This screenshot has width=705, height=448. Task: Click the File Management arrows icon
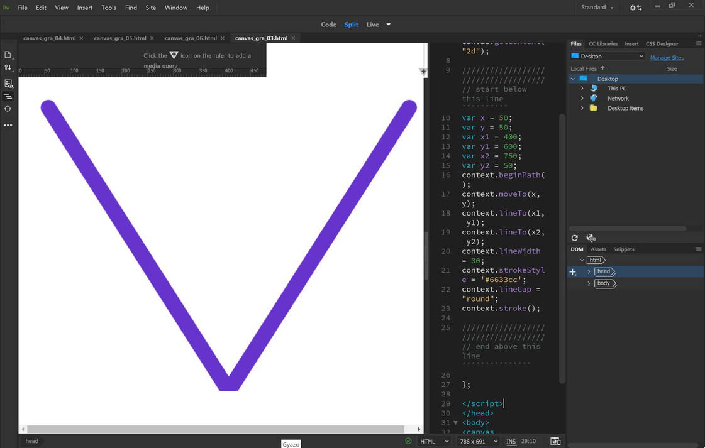8,67
